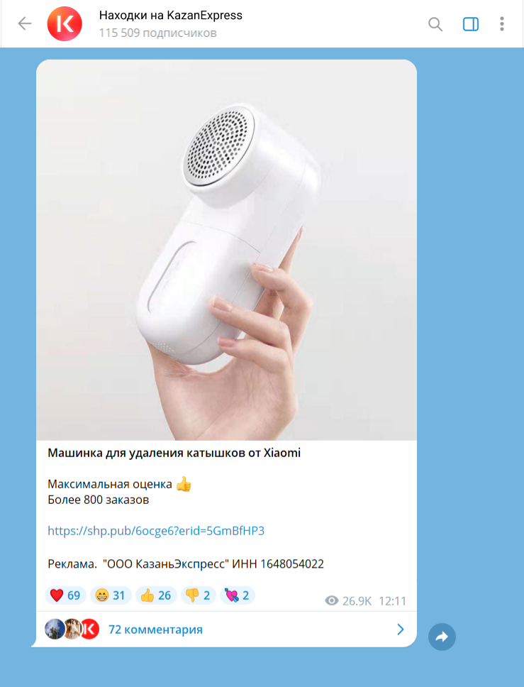
Task: Open the three-dot more options menu
Action: (502, 23)
